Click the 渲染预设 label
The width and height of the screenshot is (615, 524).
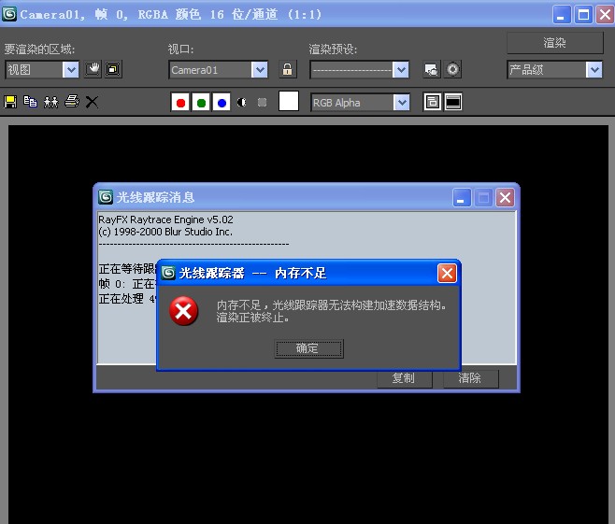point(333,50)
